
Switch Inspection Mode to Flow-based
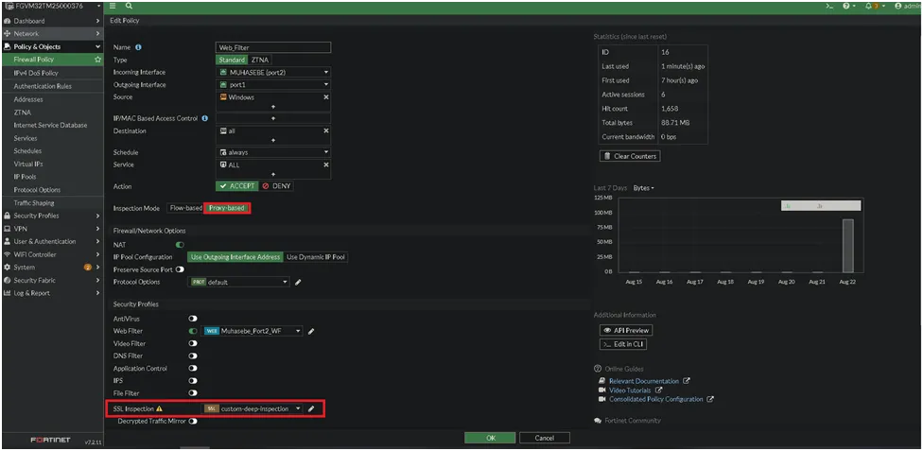tap(185, 208)
